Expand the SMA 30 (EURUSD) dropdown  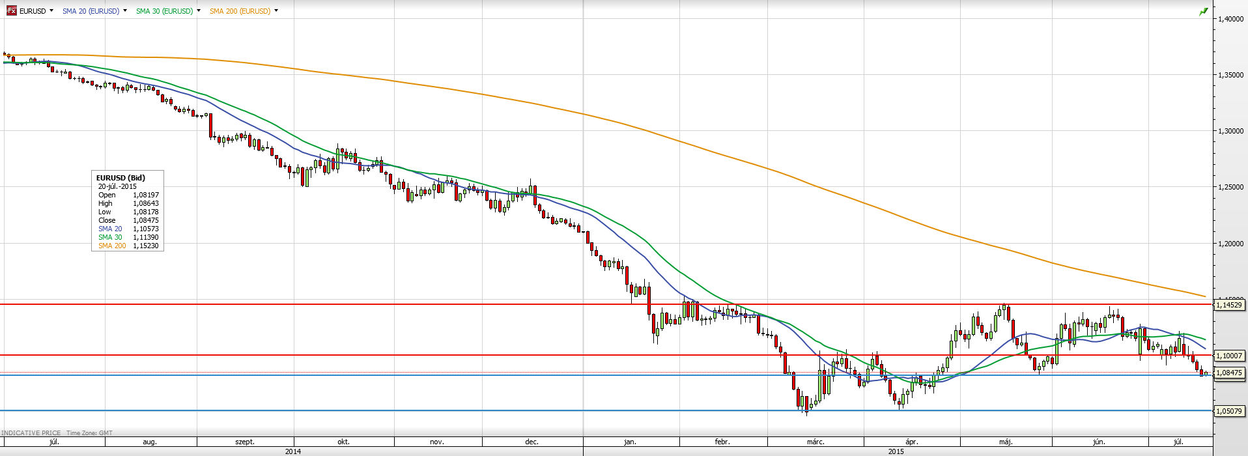[199, 11]
